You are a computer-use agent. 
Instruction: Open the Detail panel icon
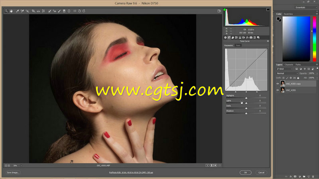pyautogui.click(x=233, y=37)
